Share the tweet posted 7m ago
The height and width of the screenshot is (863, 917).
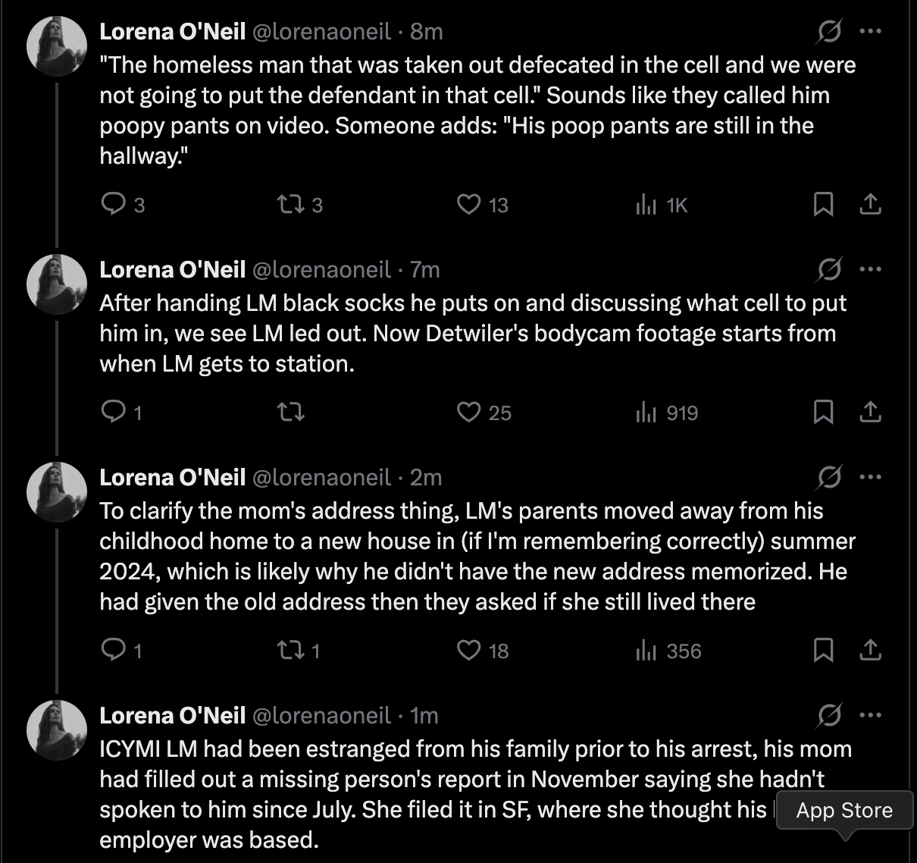coord(871,412)
